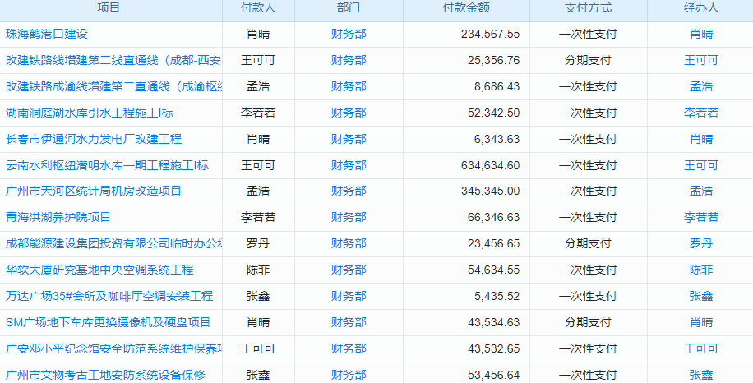This screenshot has width=753, height=383.
Task: Click the 长春市伊通河水力发电厂改建工程 project link
Action: pos(94,139)
